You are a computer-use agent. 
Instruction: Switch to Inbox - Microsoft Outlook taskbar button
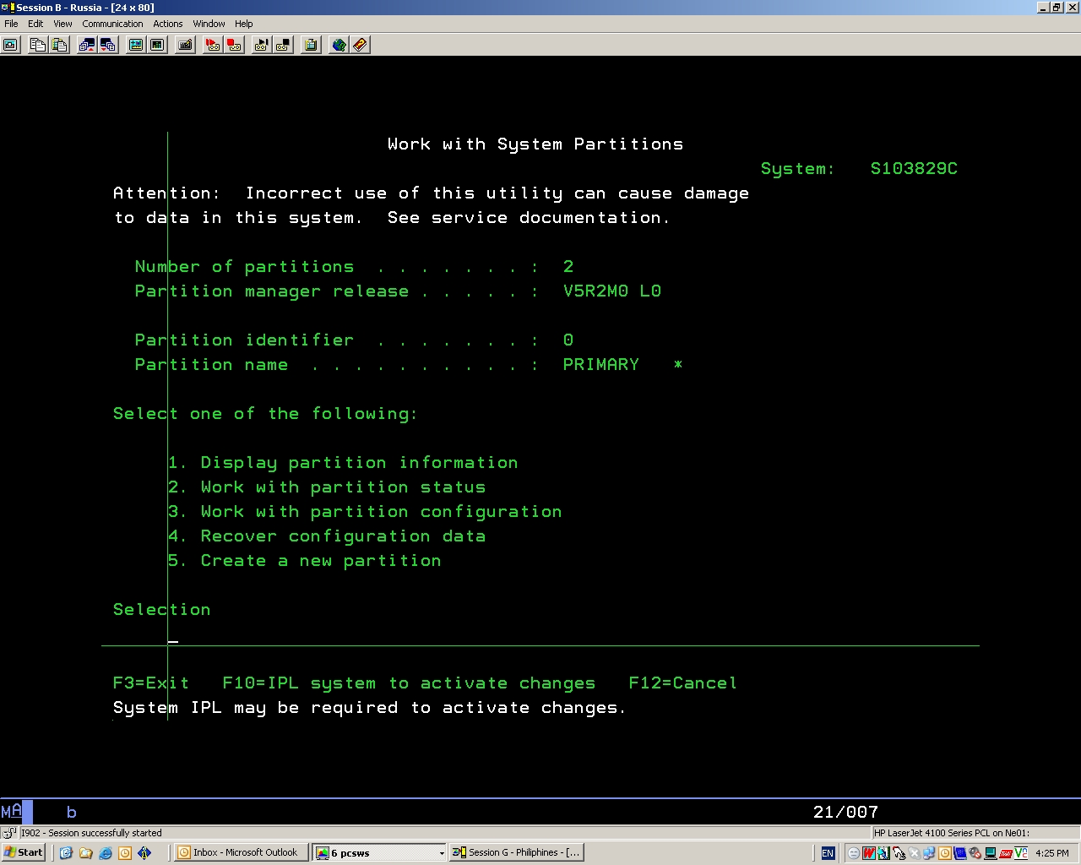pyautogui.click(x=241, y=853)
